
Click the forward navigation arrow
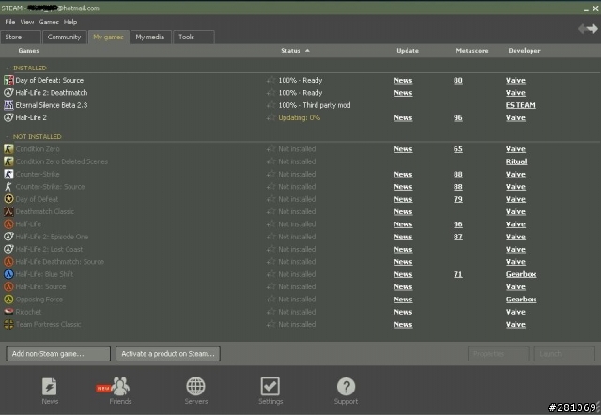coord(593,29)
